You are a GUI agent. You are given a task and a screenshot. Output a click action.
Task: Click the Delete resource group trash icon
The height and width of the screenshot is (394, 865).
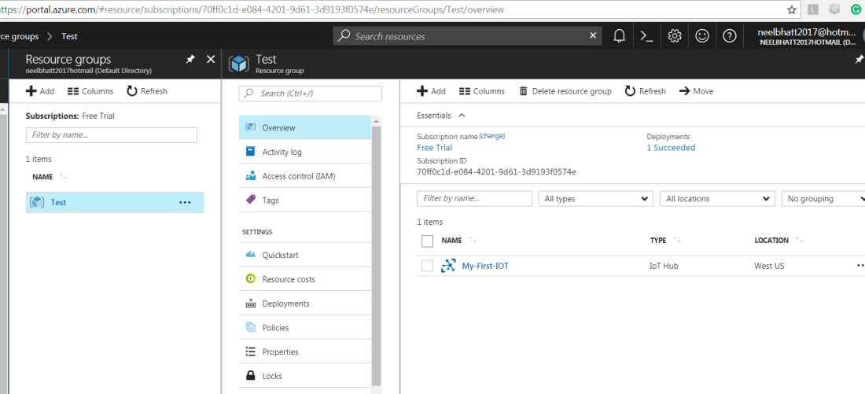click(524, 91)
